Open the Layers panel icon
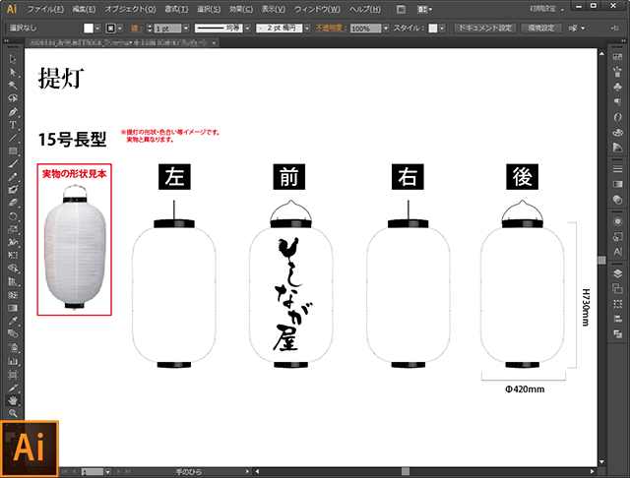This screenshot has width=630, height=478. point(617,273)
